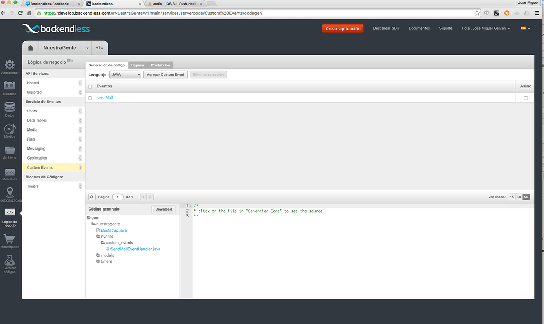Open the Spanish flag language dropdown

(x=525, y=28)
